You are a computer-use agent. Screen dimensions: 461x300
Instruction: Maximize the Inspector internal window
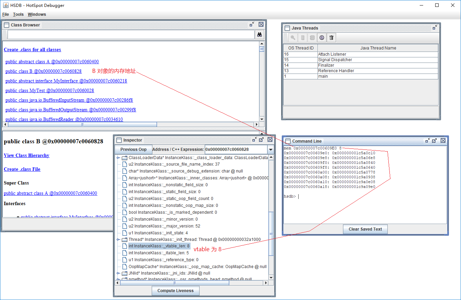pyautogui.click(x=261, y=140)
